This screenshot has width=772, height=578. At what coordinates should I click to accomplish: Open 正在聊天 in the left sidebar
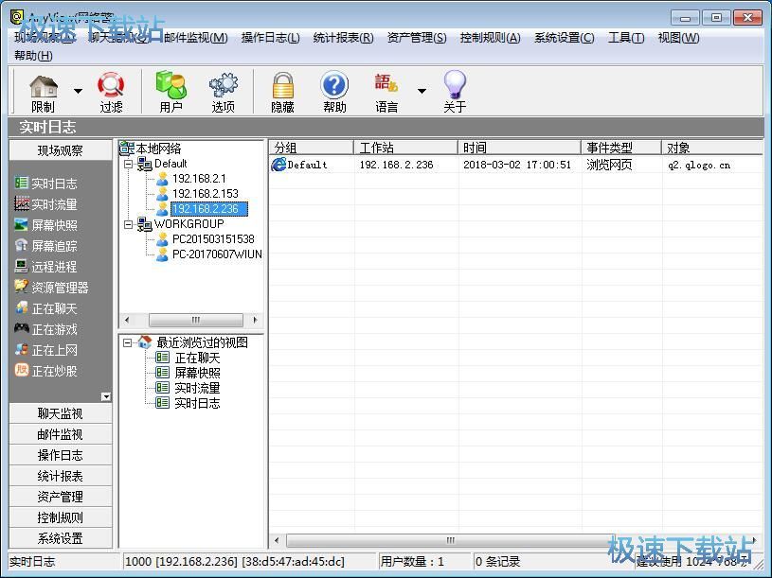[45, 308]
